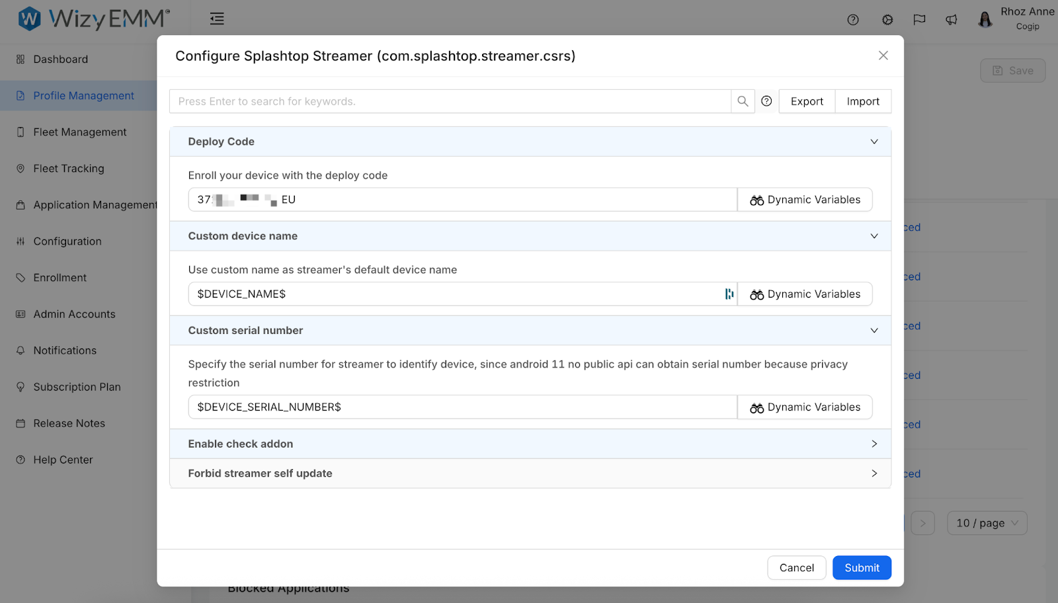This screenshot has height=603, width=1058.
Task: Click the Dashboard sidebar icon
Action: click(x=20, y=59)
